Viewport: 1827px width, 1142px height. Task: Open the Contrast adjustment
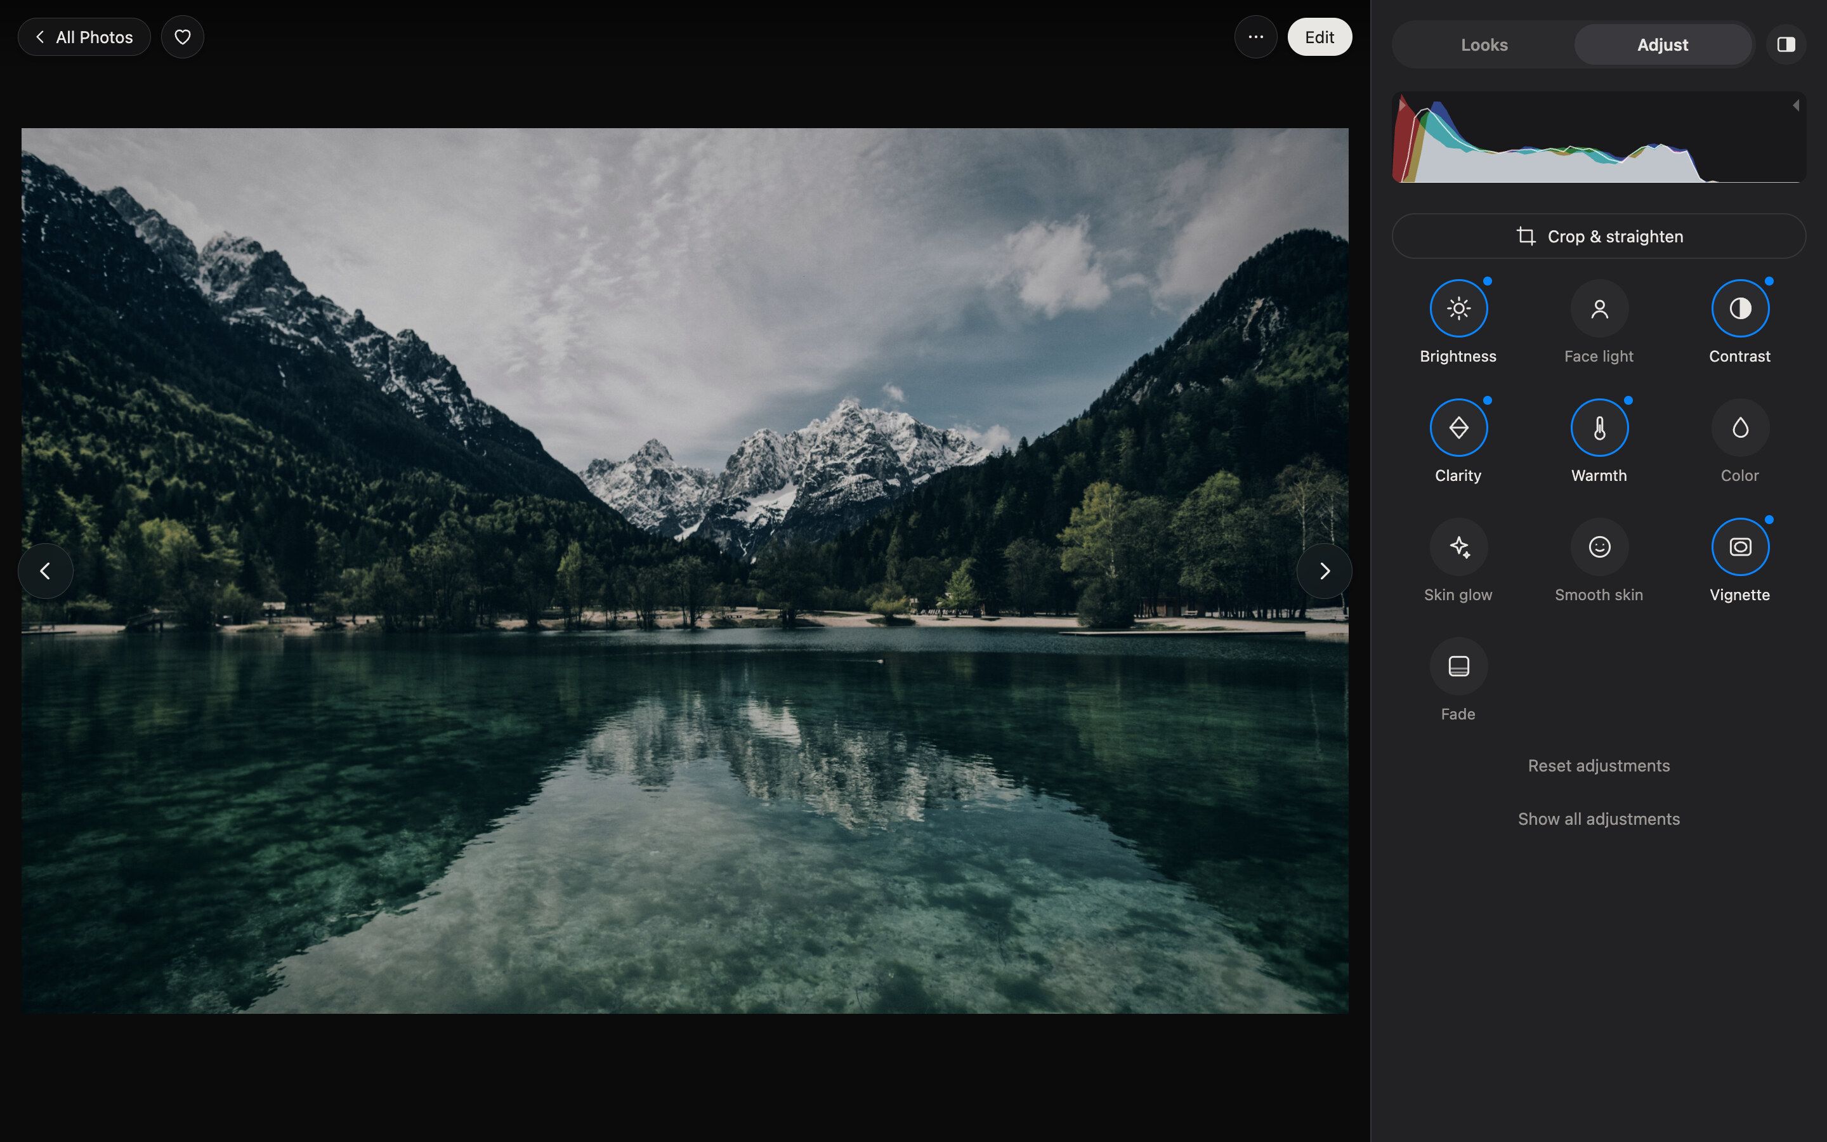click(x=1739, y=308)
